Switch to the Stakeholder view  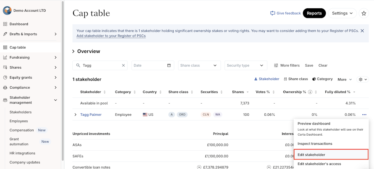tap(267, 79)
